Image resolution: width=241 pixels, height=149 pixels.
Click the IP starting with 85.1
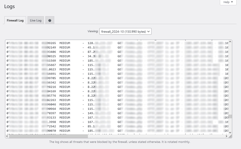tap(99, 126)
